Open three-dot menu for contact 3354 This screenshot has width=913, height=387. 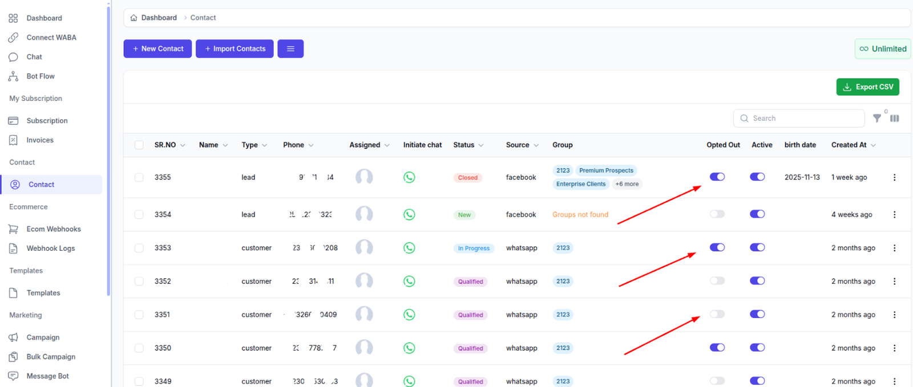(x=894, y=214)
